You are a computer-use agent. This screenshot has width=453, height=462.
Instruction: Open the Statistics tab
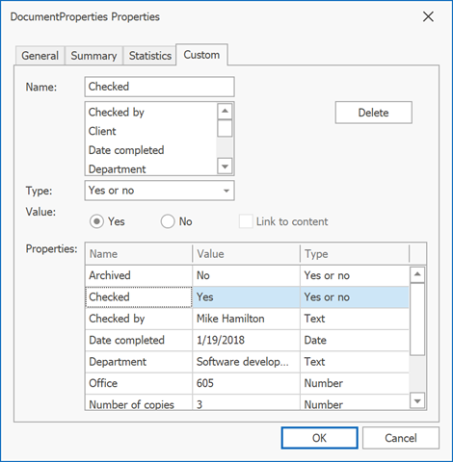coord(150,56)
